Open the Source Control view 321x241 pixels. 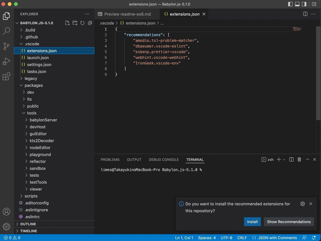coord(6,46)
